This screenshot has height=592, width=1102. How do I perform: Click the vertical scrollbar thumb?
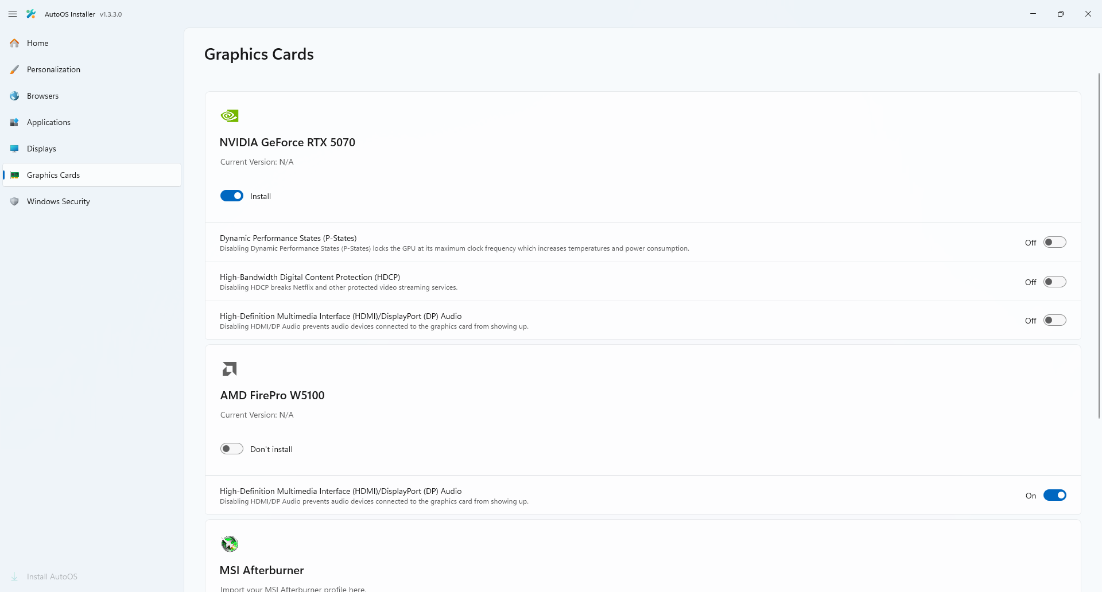[x=1099, y=246]
